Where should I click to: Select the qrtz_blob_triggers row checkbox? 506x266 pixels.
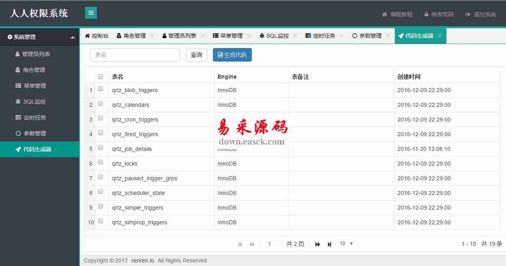tap(100, 89)
